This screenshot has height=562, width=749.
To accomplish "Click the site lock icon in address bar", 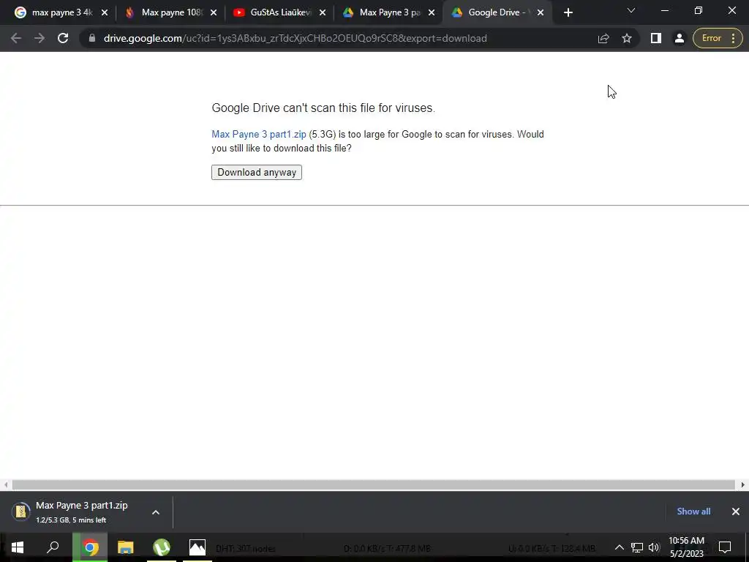I will pyautogui.click(x=92, y=38).
